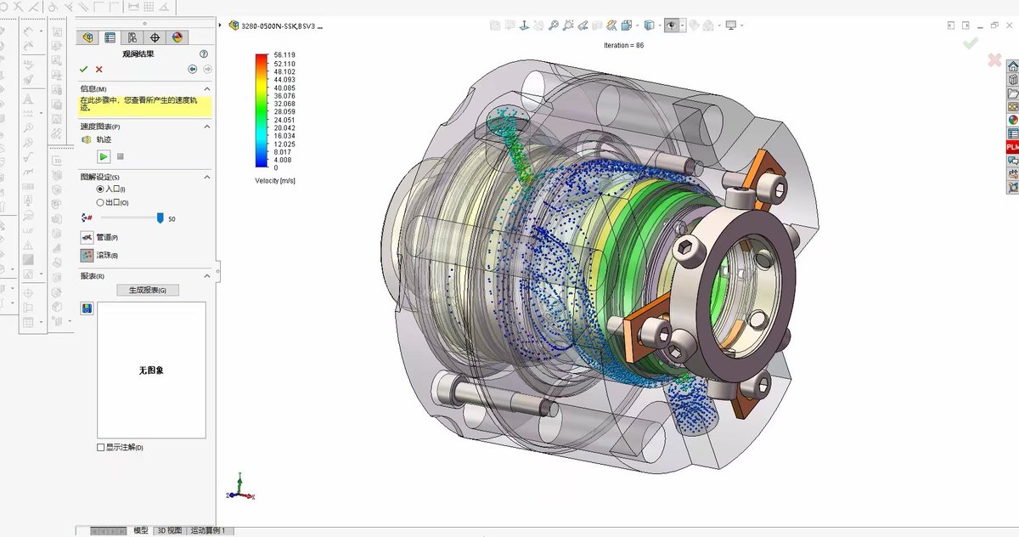
Task: Select the 出口 radio option
Action: [101, 202]
